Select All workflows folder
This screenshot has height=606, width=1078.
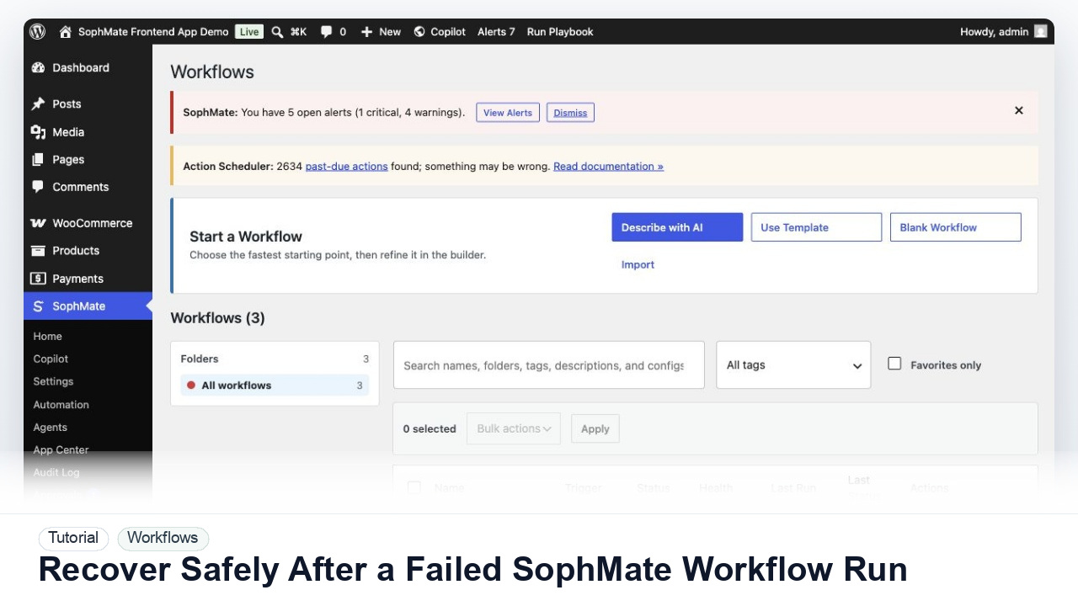coord(275,385)
